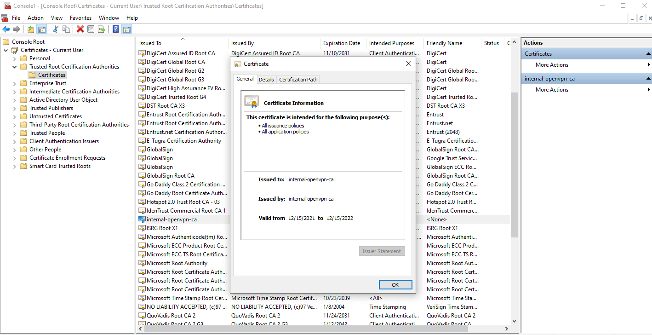
Task: Expand the Untrusted Certificates tree node
Action: point(15,116)
